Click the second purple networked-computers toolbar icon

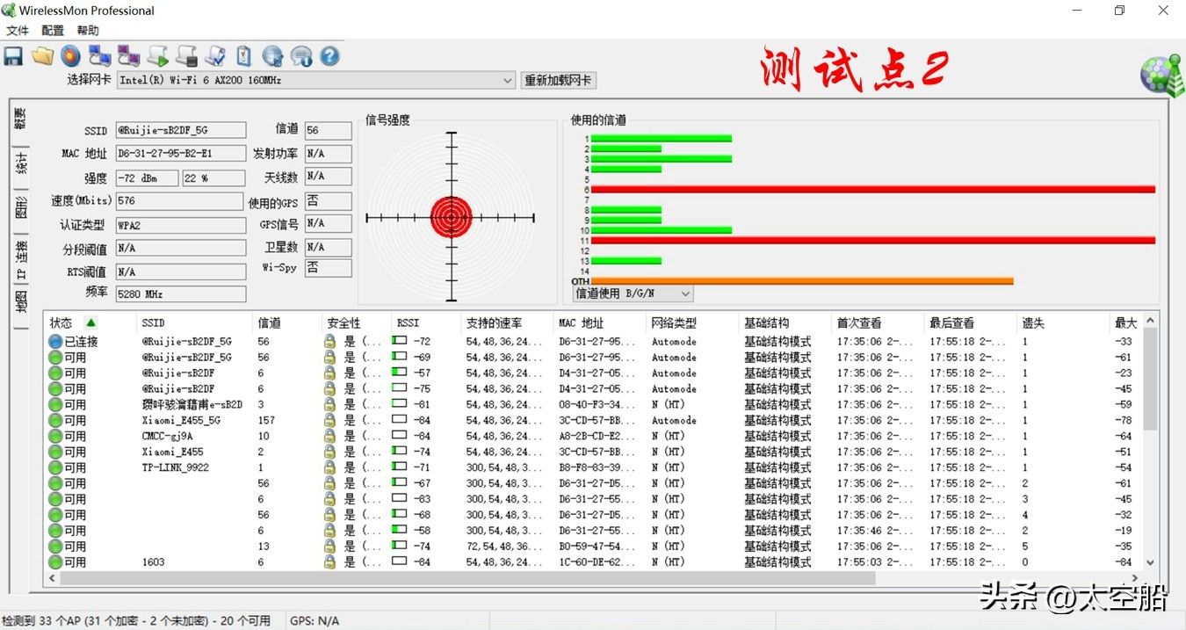(x=128, y=57)
